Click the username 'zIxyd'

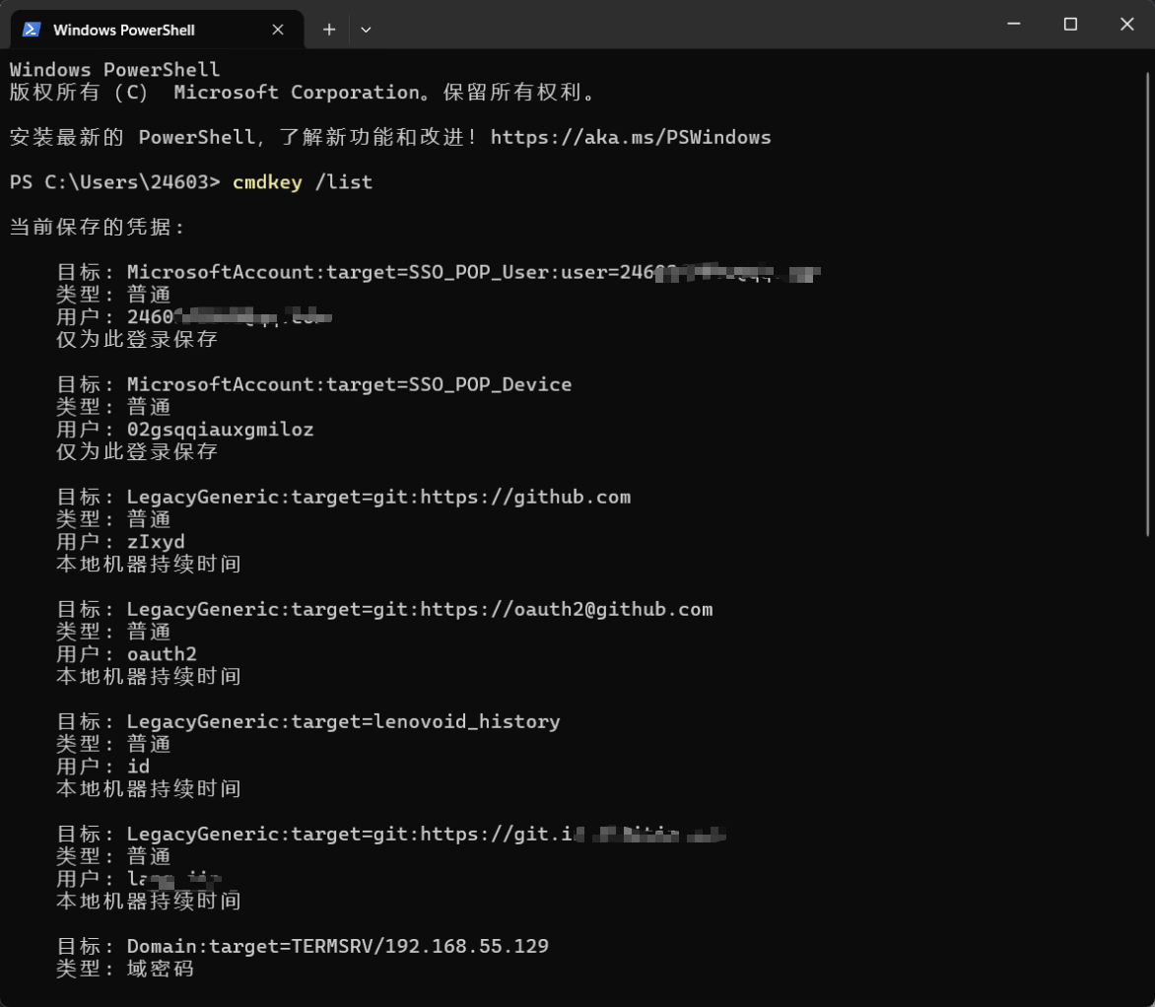[156, 542]
